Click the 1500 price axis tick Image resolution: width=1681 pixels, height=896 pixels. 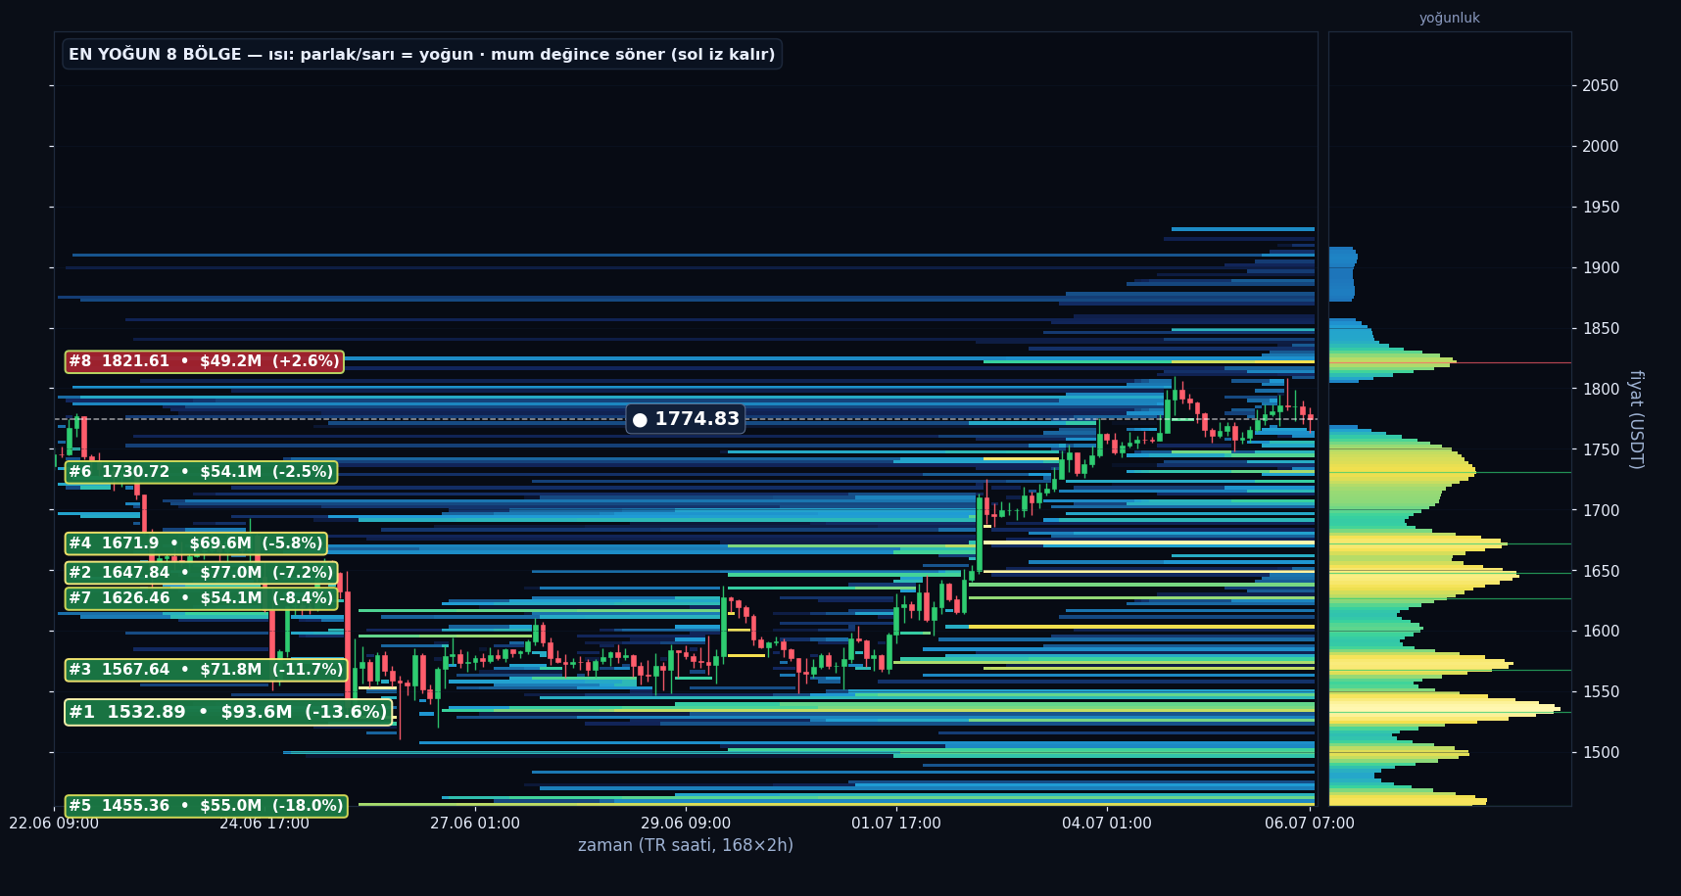[x=1601, y=753]
